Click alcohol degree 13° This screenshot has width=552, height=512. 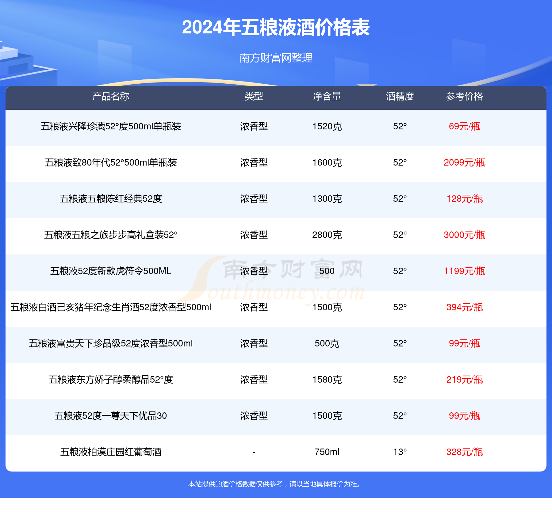[x=400, y=452]
